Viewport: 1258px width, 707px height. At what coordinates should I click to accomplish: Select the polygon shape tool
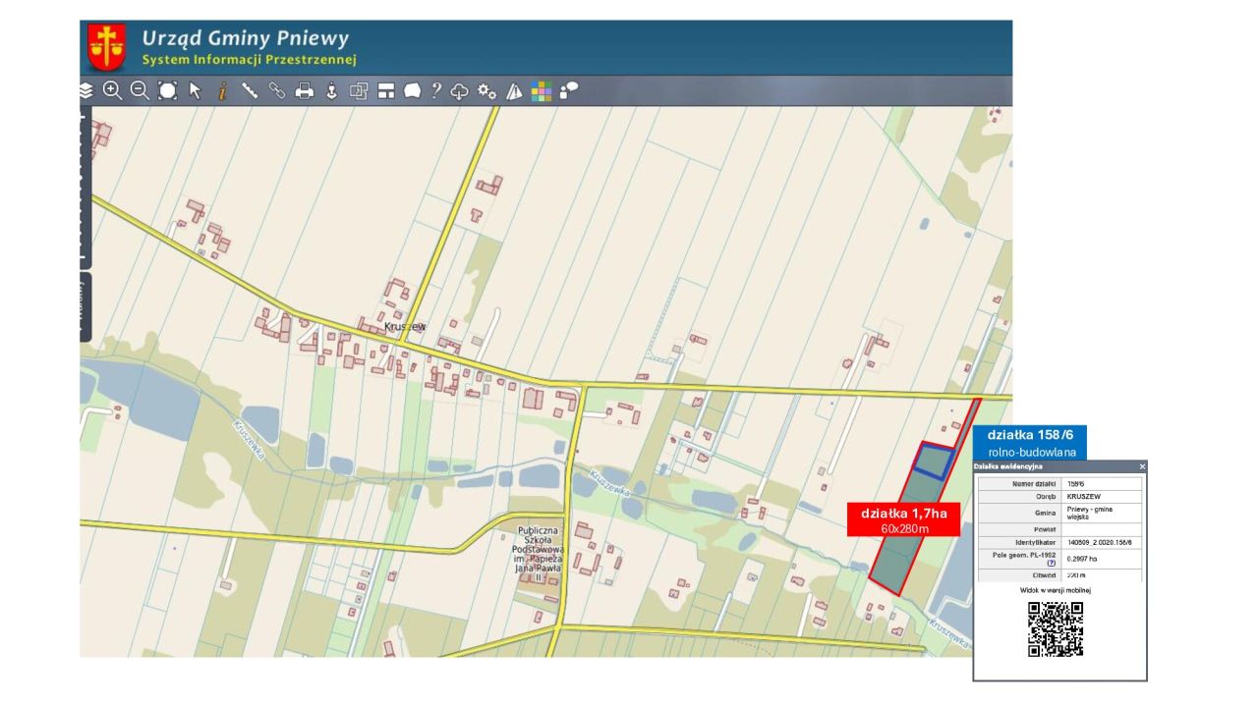point(413,90)
